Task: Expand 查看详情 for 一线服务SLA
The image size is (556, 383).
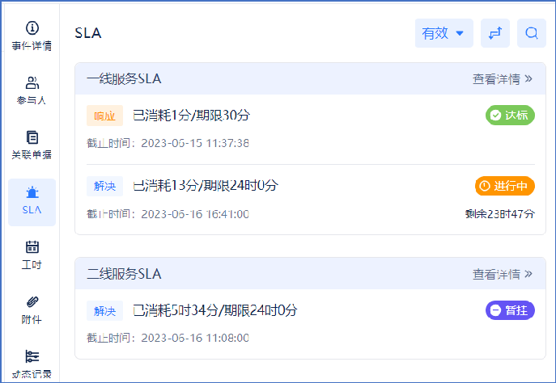Action: (503, 79)
